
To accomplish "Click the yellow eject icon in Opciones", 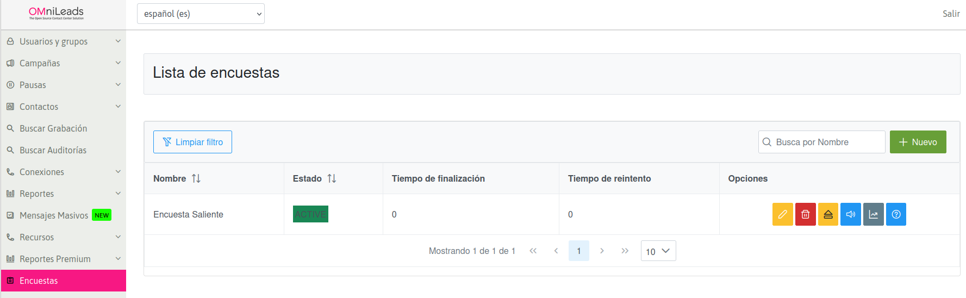I will pos(828,214).
